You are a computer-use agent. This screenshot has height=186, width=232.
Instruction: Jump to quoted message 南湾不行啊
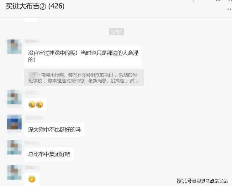coord(84,78)
